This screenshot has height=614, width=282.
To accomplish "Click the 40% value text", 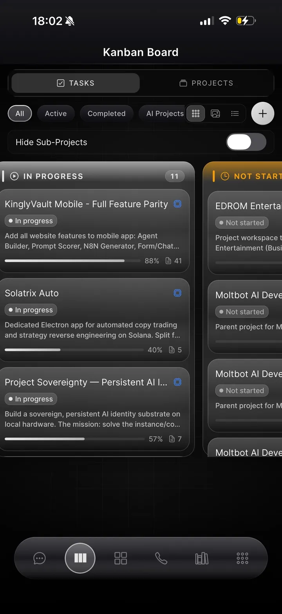I will pos(155,350).
